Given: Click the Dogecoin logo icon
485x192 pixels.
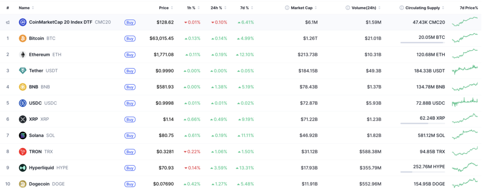Looking at the screenshot, I should (x=23, y=184).
